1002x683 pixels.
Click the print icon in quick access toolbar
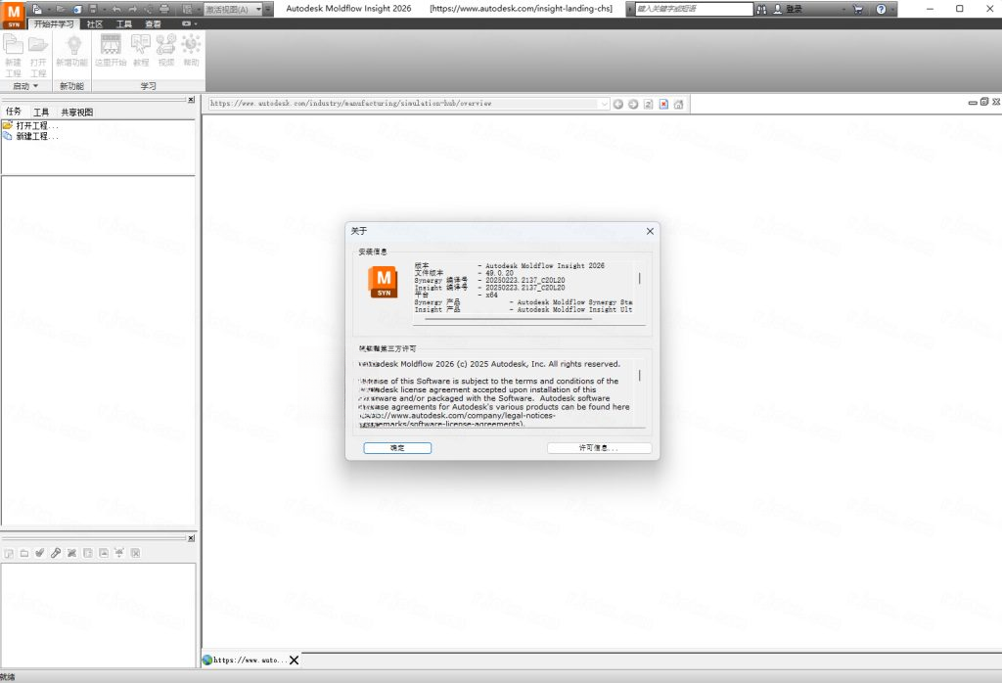(164, 9)
